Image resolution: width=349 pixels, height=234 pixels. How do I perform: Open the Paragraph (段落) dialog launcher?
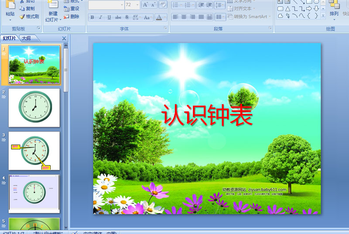[x=270, y=28]
